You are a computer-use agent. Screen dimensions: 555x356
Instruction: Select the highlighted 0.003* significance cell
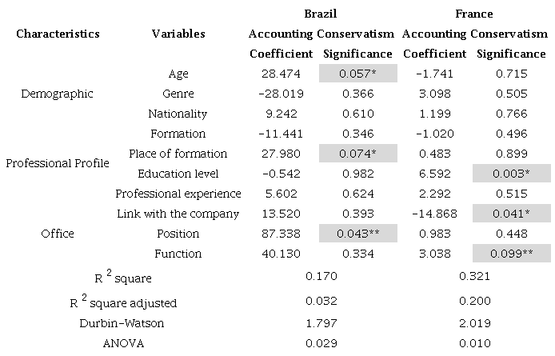512,174
